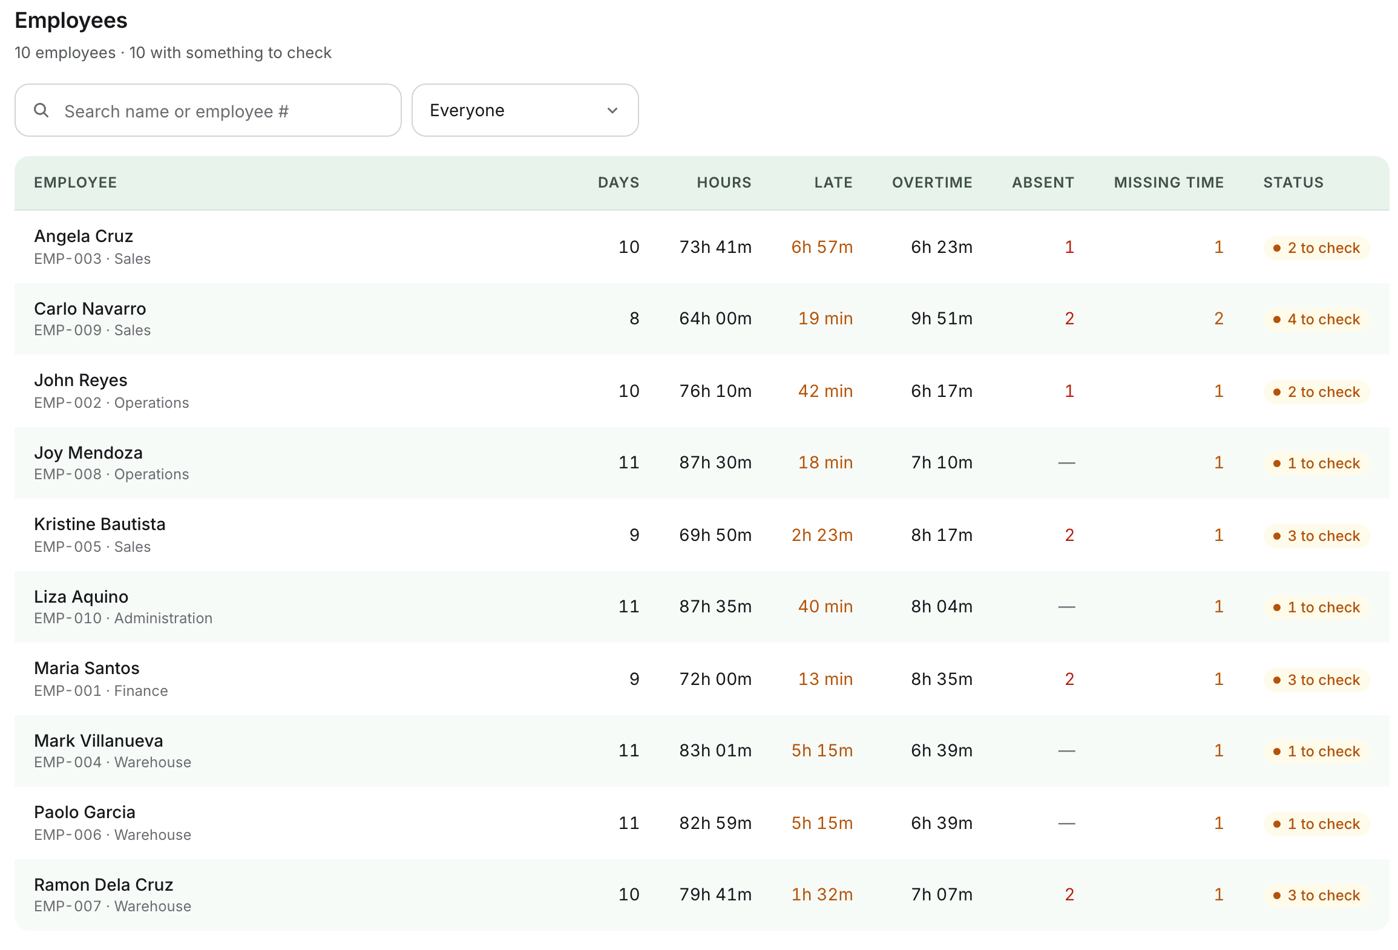Click Joy Mendoza's 1 to check badge
The width and height of the screenshot is (1398, 950).
[1316, 464]
